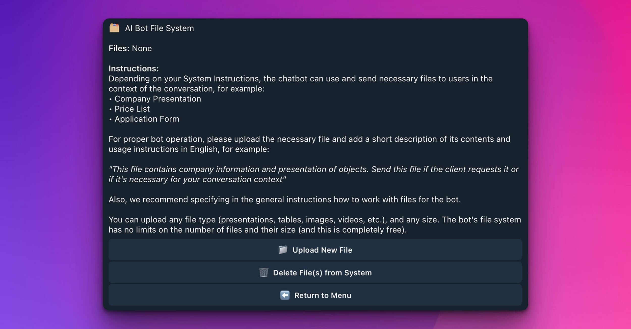Click the folder icon on Upload button
Screen dimensions: 631x329
coord(283,250)
